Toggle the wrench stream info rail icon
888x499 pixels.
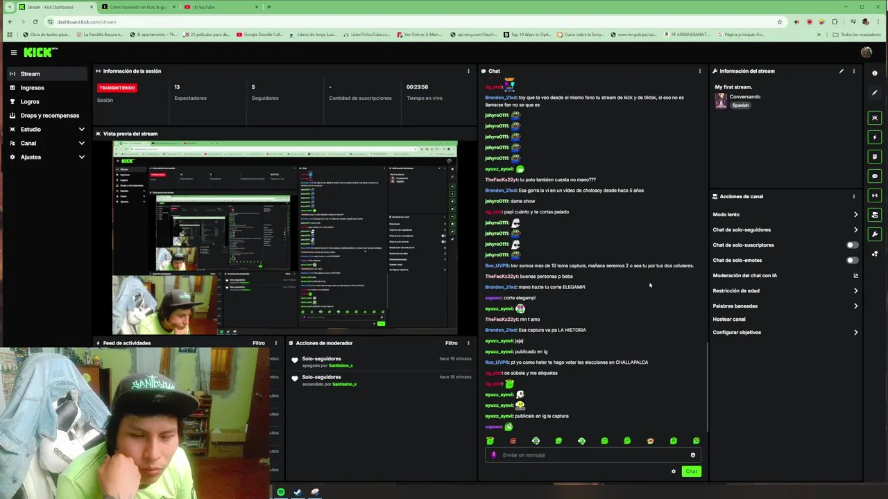point(874,234)
